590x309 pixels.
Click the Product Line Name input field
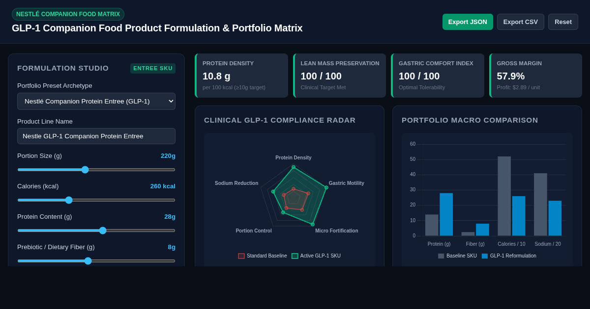[96, 136]
